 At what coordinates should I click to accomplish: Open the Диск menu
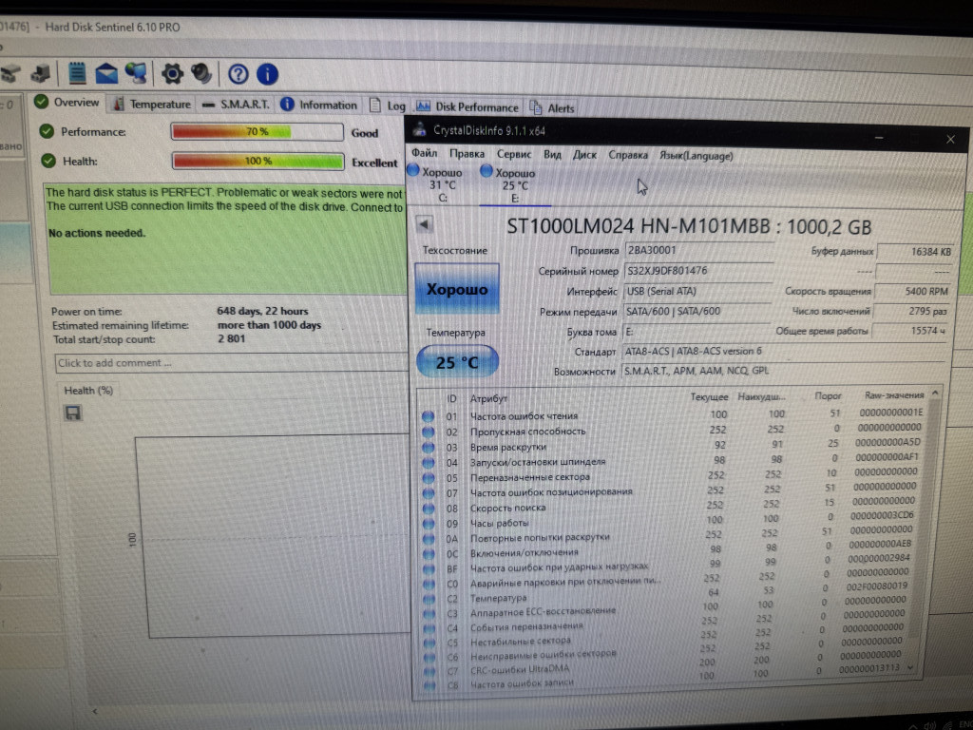[x=584, y=155]
